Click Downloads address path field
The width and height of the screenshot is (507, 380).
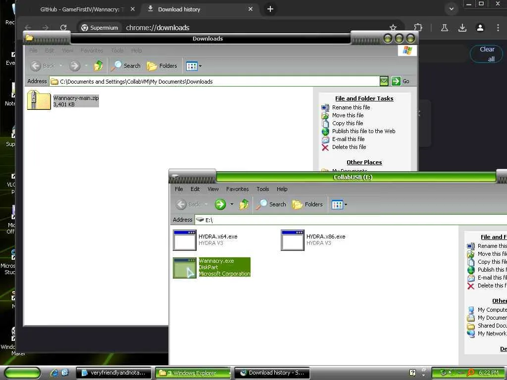tap(215, 82)
